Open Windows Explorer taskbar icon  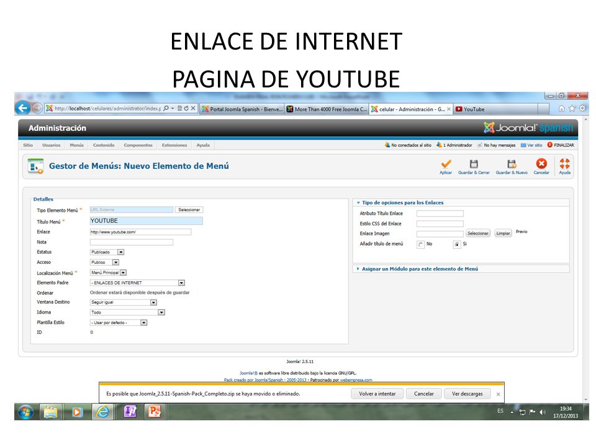tap(50, 412)
